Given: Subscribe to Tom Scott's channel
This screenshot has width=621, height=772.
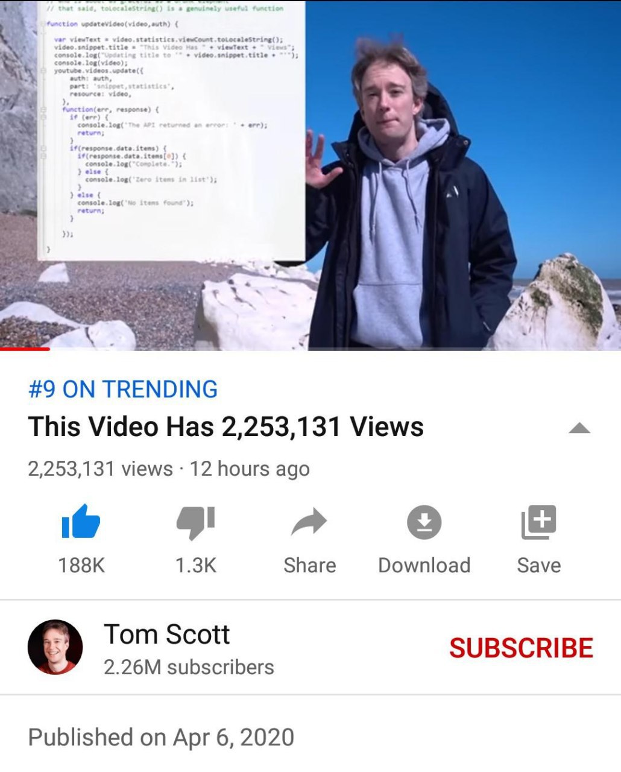Looking at the screenshot, I should (x=521, y=648).
